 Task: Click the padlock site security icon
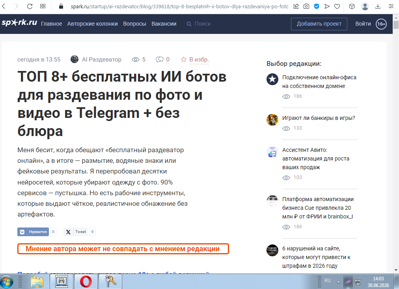point(61,6)
